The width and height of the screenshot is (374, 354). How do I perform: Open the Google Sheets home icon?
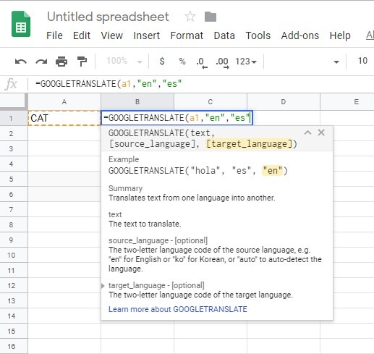pos(21,24)
